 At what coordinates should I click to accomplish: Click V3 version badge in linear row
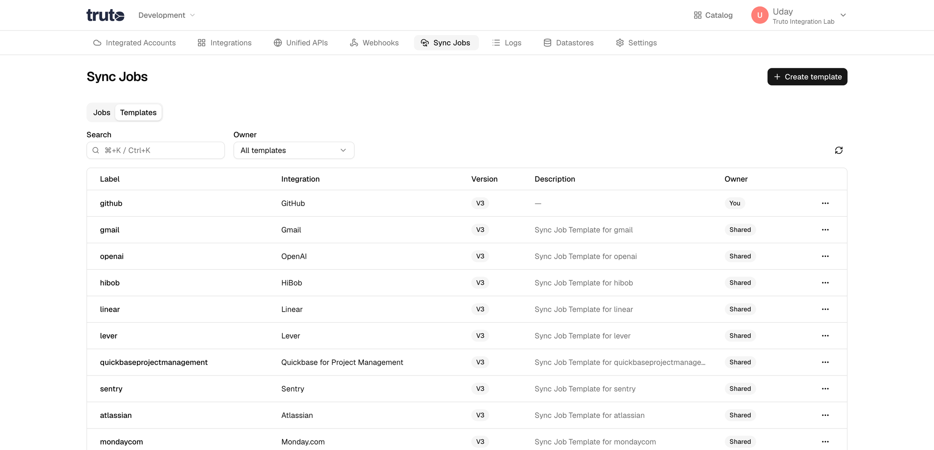480,309
